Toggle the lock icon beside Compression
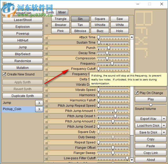 (47, 58)
